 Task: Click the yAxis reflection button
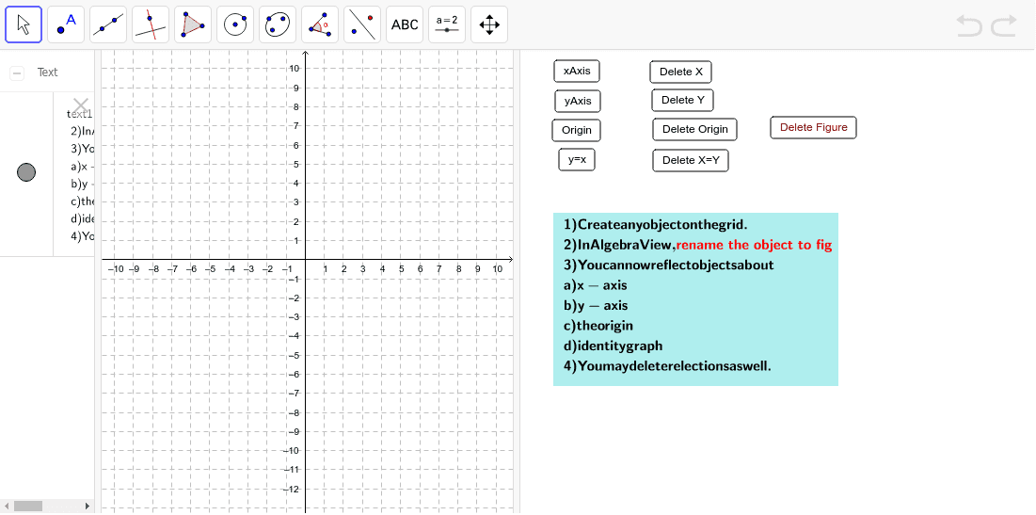(578, 101)
